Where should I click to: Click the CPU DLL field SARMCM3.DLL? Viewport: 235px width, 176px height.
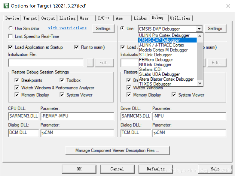click(x=23, y=116)
